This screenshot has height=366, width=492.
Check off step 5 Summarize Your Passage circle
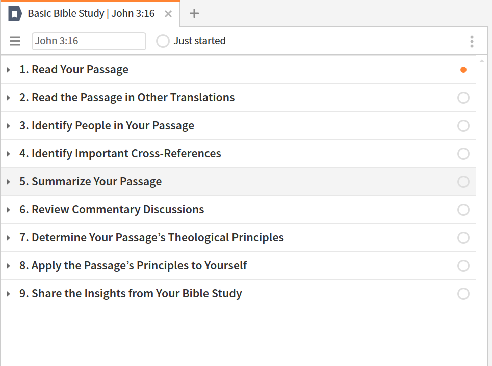tap(463, 182)
